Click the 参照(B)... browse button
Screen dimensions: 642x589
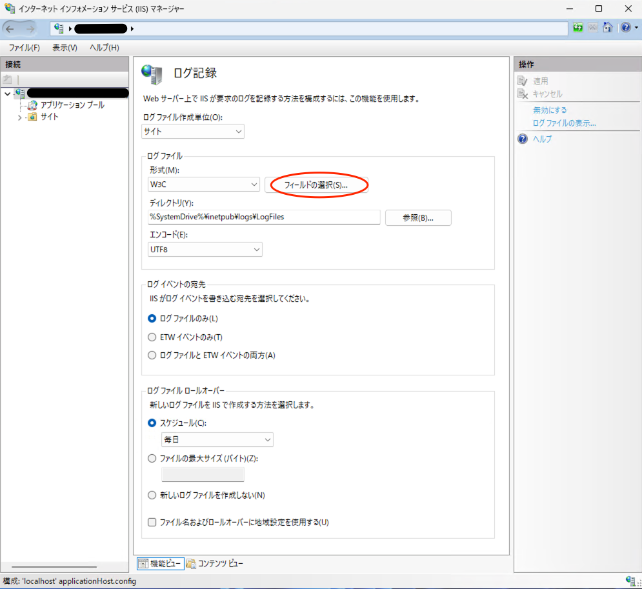click(418, 218)
